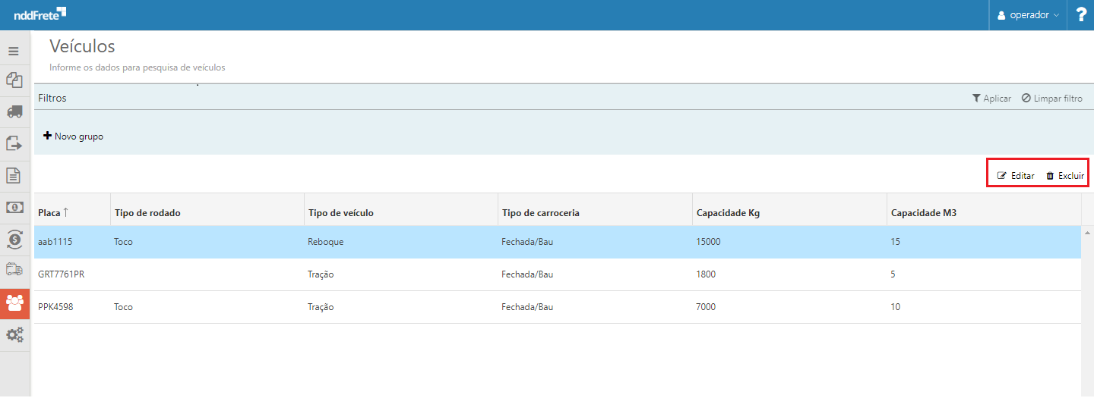The height and width of the screenshot is (398, 1094).
Task: Click the help question mark icon
Action: click(1081, 15)
